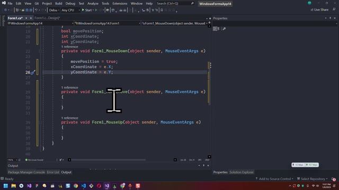
Task: Open the Error List tab
Action: pyautogui.click(x=53, y=172)
